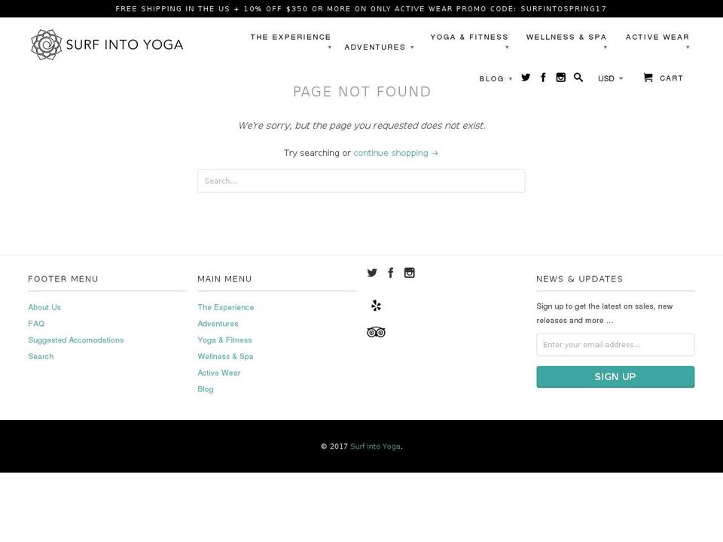The image size is (723, 542).
Task: Open the Yelp icon in footer
Action: [377, 306]
